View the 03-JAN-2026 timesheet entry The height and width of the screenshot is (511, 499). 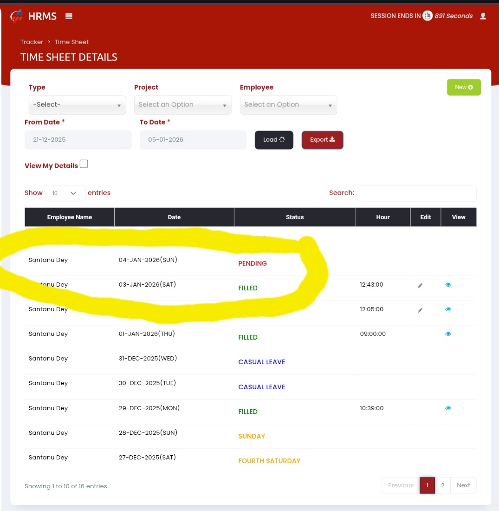(448, 285)
